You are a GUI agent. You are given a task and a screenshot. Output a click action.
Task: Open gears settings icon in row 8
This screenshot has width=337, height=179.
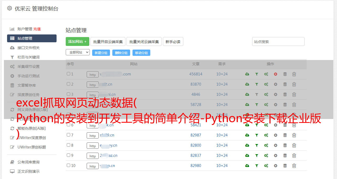coord(266,145)
